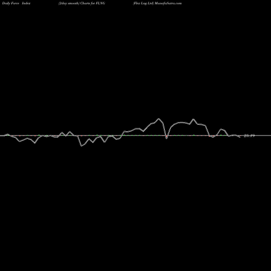Click the deepest trough of the force index line
The height and width of the screenshot is (271, 271).
[81, 146]
